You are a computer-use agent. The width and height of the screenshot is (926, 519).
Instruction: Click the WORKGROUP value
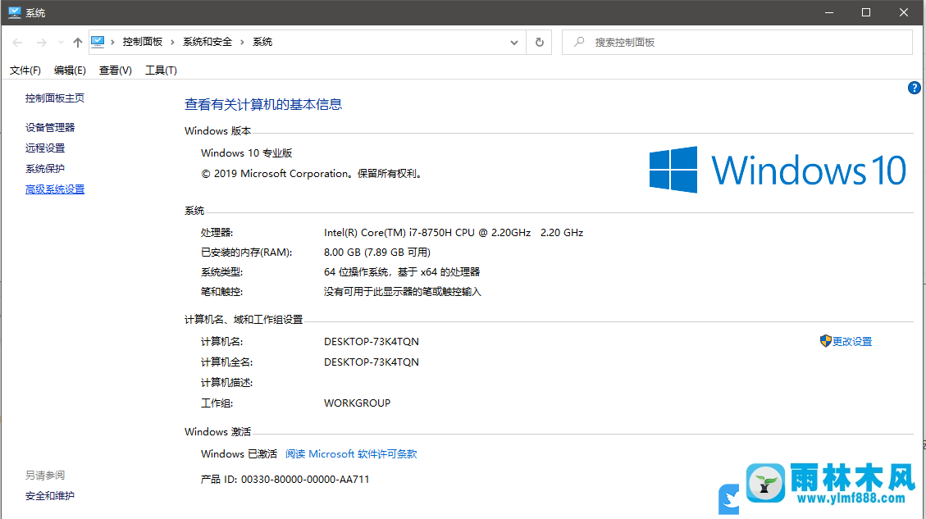point(358,403)
